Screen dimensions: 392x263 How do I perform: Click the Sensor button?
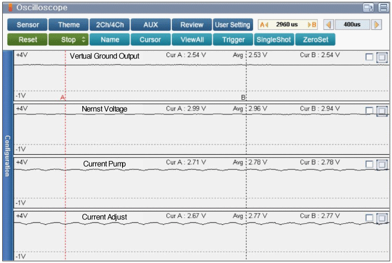(27, 25)
